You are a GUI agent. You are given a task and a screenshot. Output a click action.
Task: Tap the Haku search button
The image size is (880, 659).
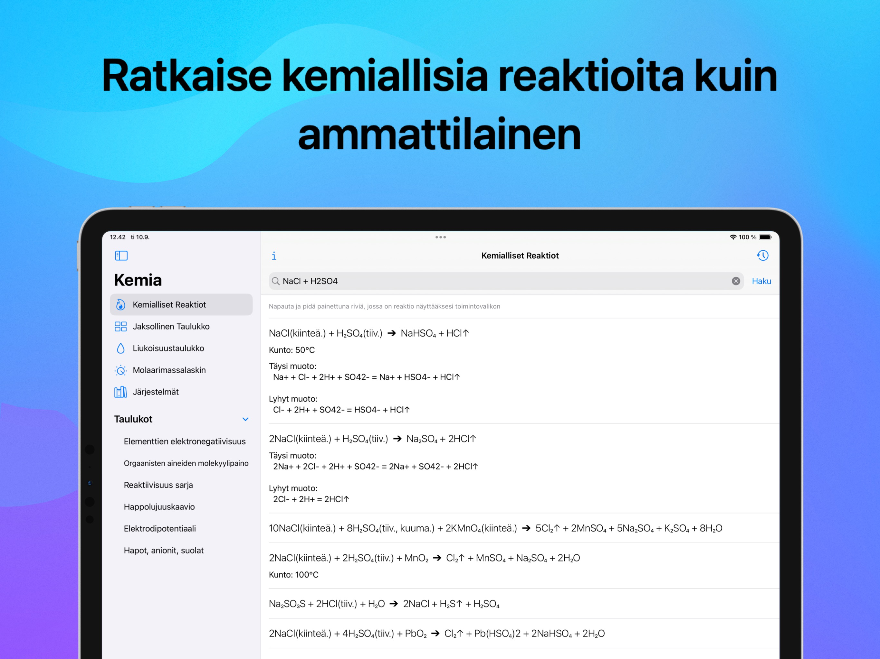761,281
